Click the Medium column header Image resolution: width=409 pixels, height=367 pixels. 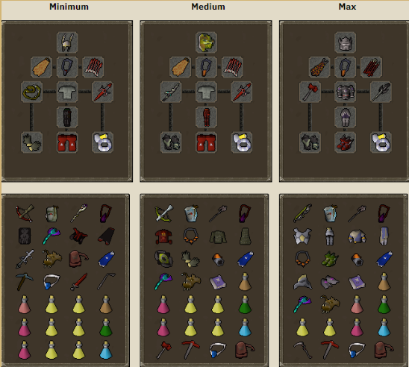point(208,7)
